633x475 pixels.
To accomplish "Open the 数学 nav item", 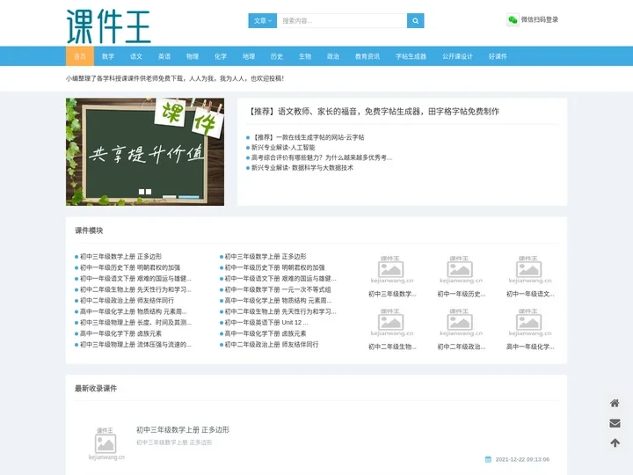I will 108,56.
